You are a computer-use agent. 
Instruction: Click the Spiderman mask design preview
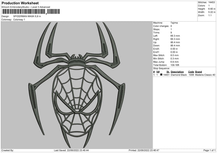(77, 85)
